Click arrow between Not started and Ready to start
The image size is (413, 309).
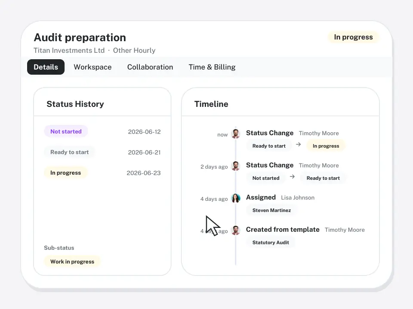[x=292, y=176]
